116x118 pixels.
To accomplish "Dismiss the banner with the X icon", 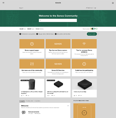I will (x=98, y=34).
